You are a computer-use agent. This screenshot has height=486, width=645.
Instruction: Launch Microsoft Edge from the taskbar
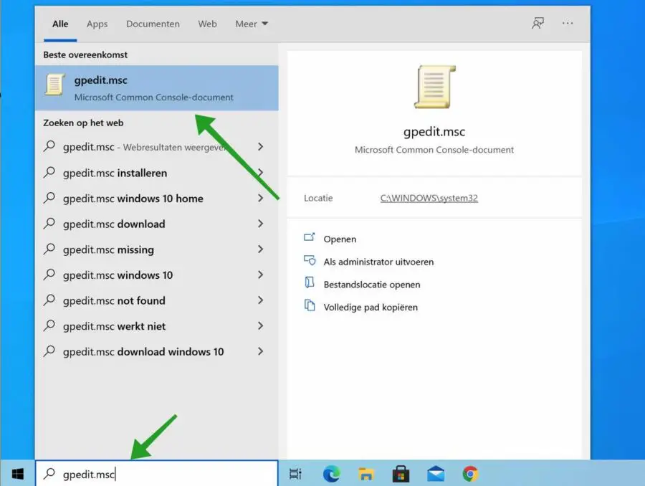[331, 474]
